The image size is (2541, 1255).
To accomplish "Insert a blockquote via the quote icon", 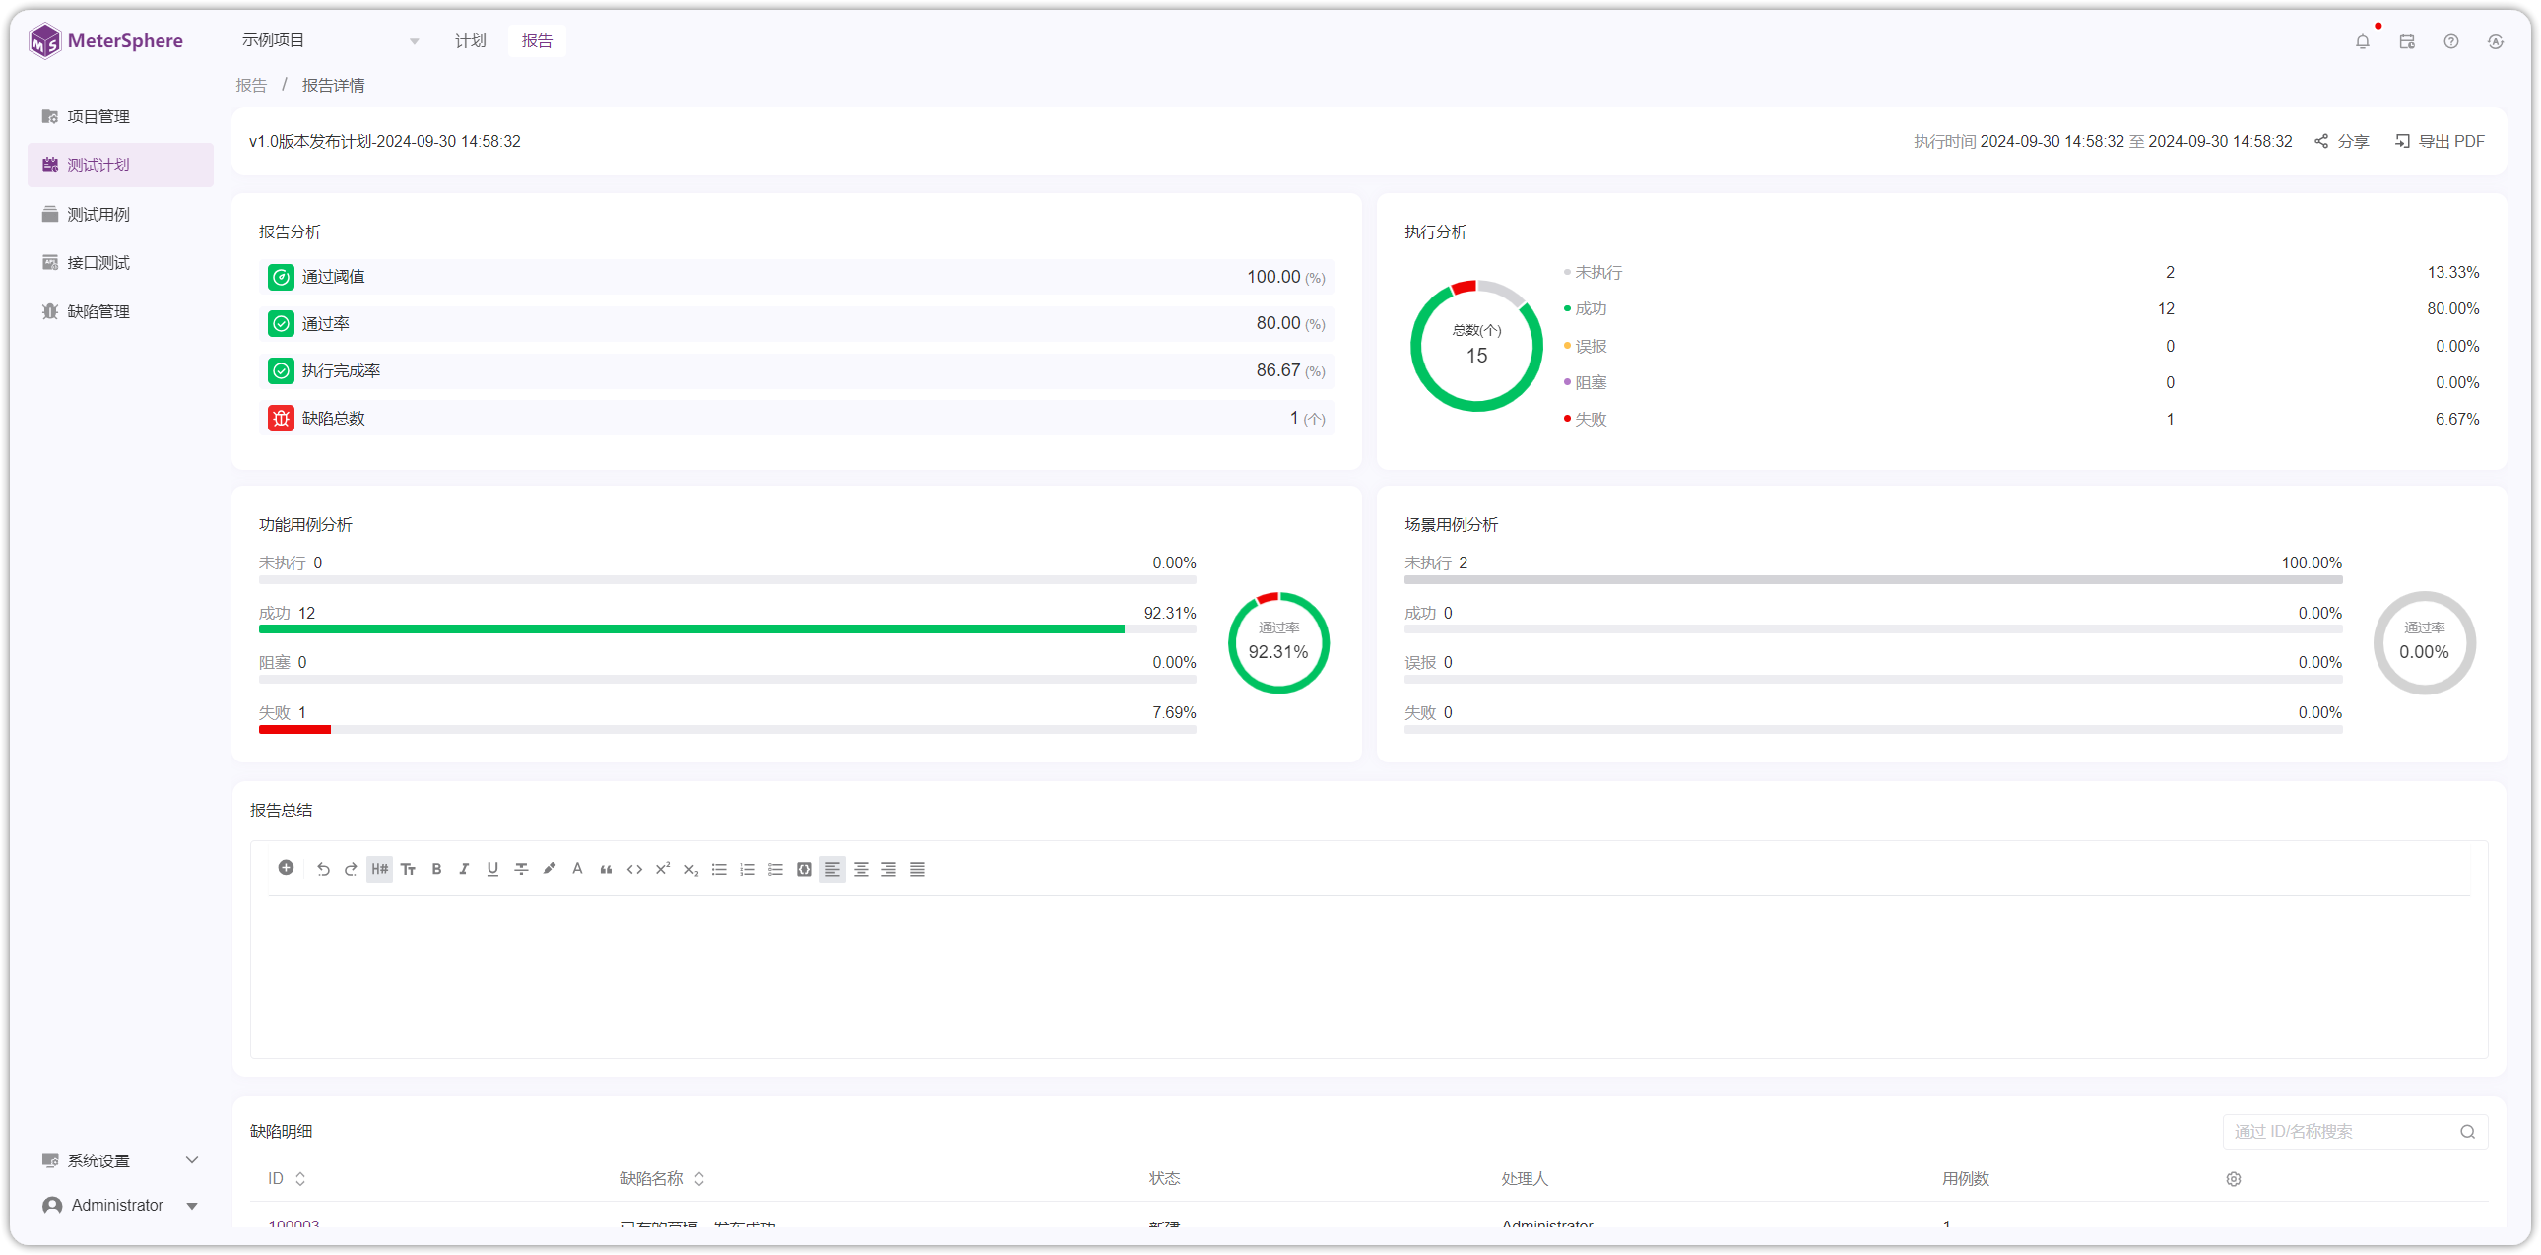I will (607, 869).
